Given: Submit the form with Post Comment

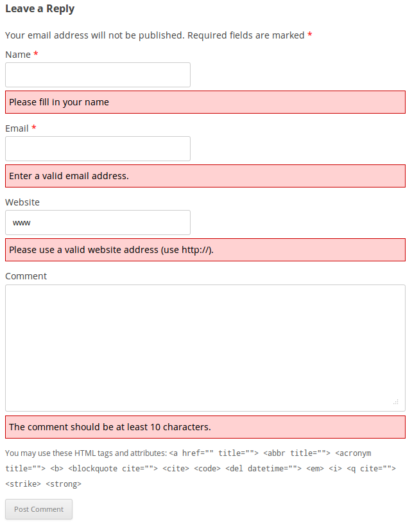Looking at the screenshot, I should [39, 509].
